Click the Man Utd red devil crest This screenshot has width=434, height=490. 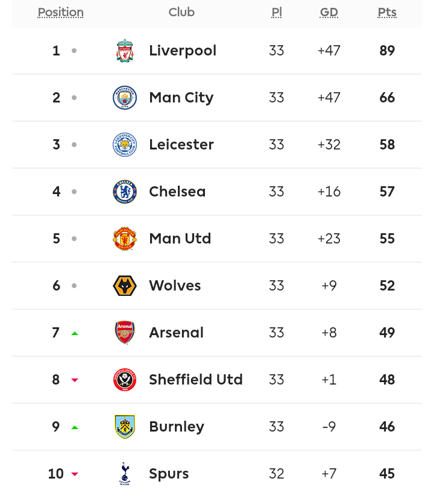[125, 239]
